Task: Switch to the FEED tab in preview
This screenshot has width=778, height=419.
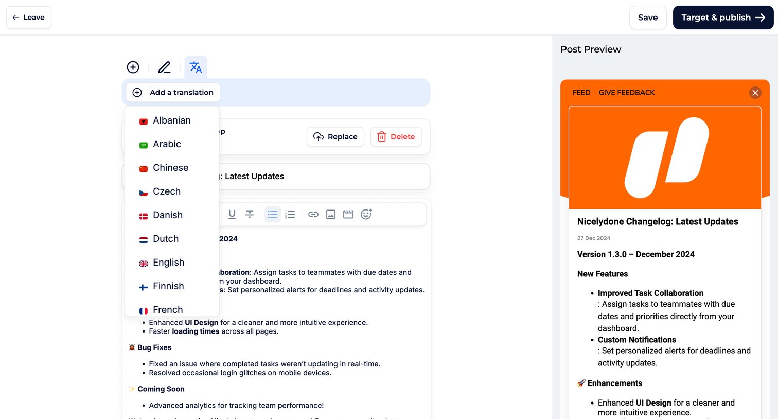Action: tap(581, 93)
